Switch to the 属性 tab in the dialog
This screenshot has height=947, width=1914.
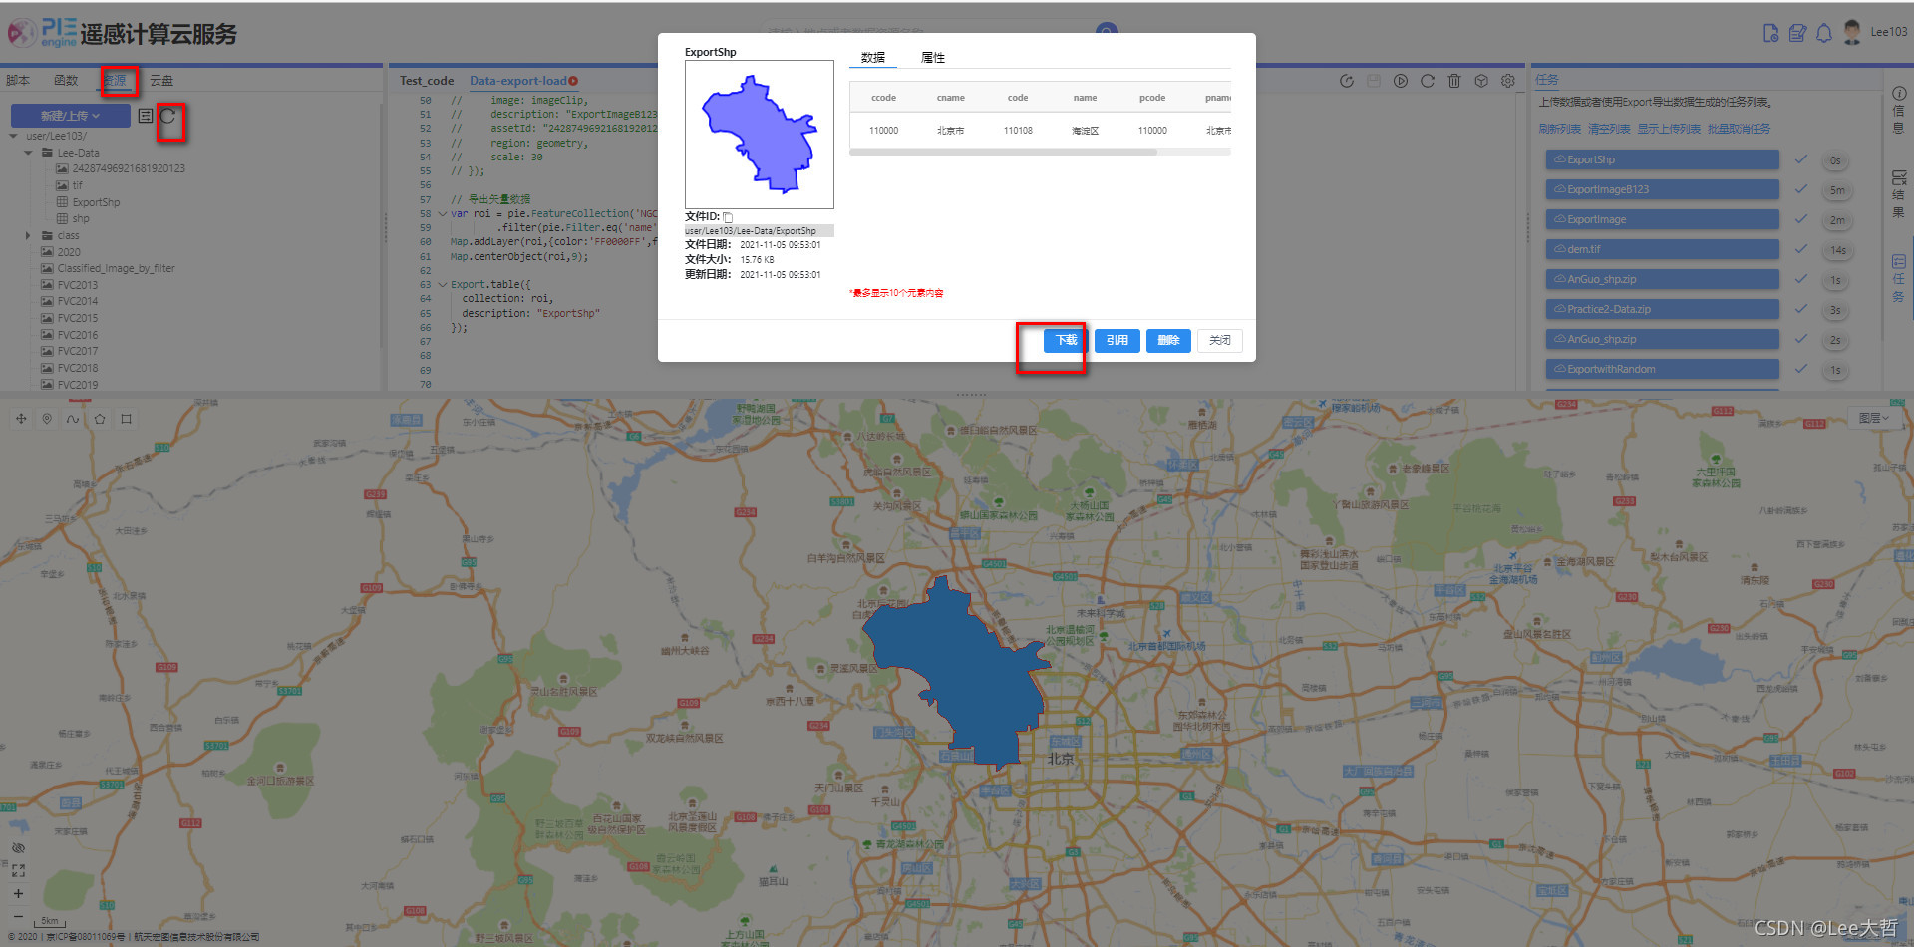[x=933, y=58]
